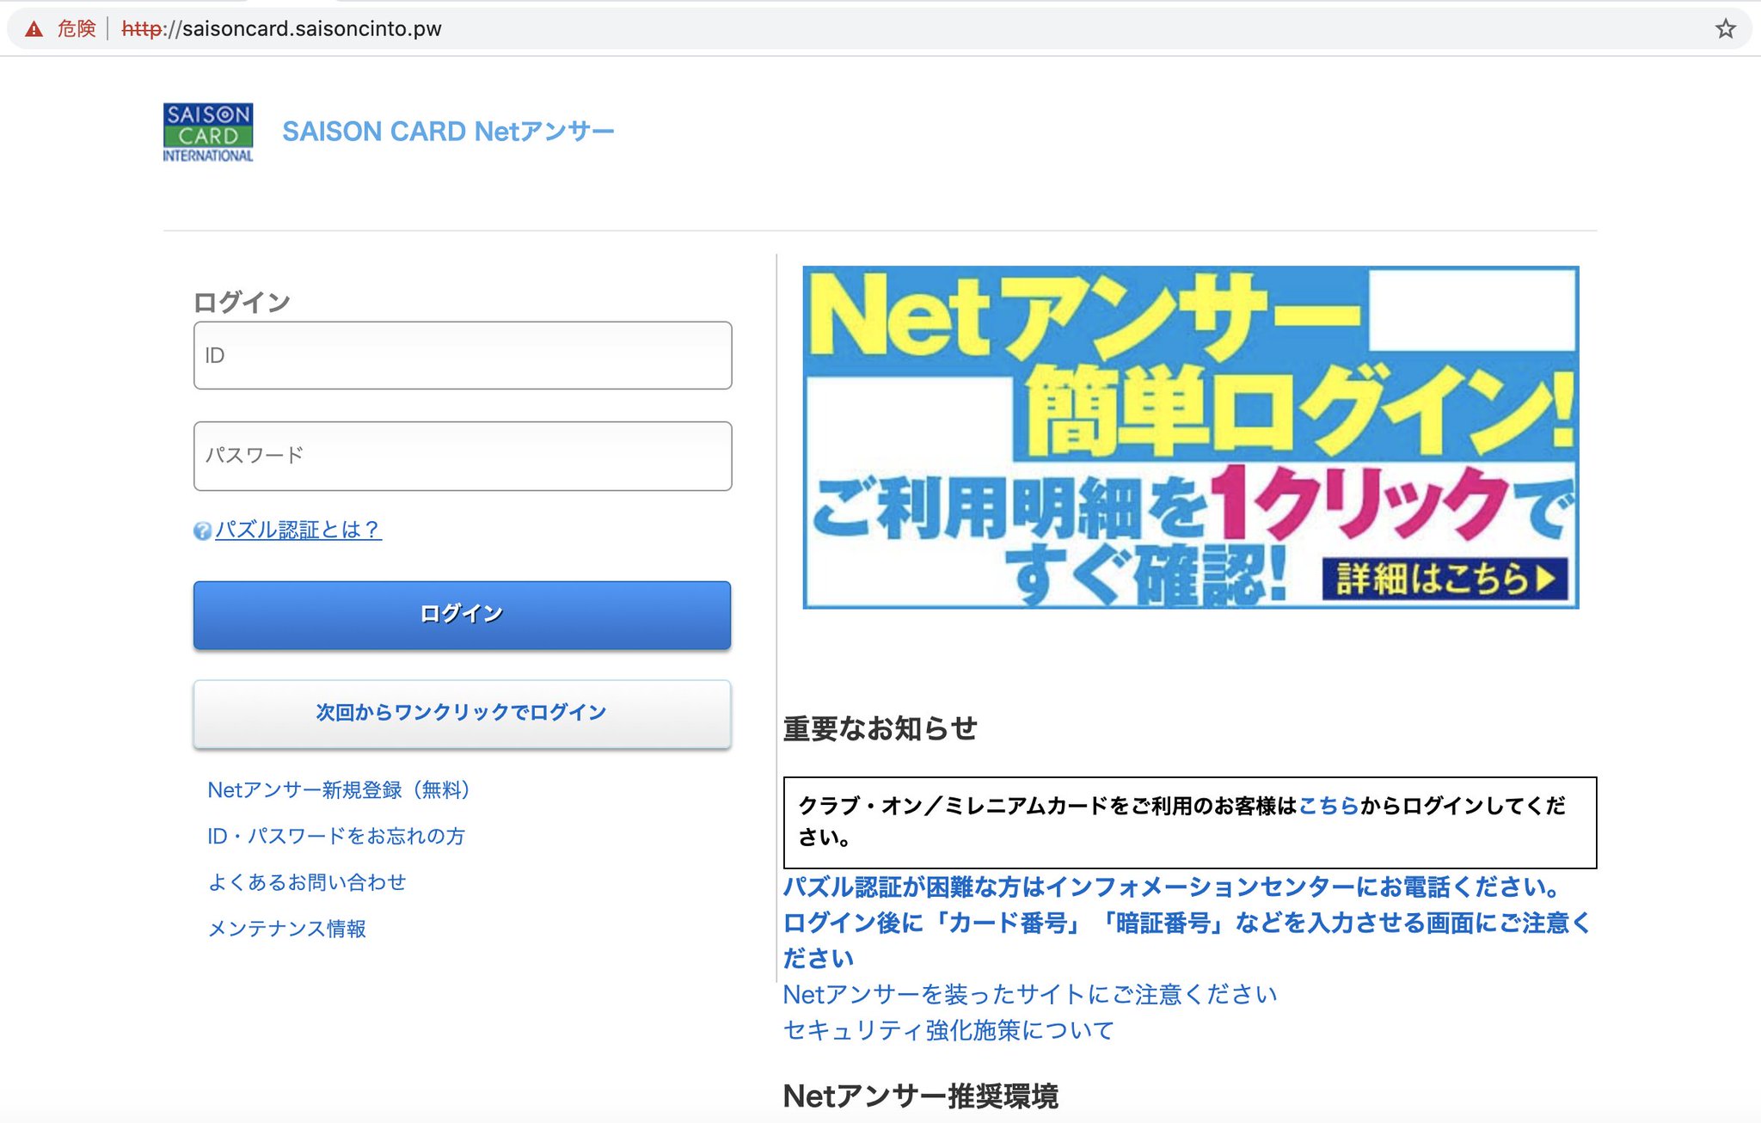The height and width of the screenshot is (1123, 1761).
Task: Open よくあるお問い合わせ
Action: pyautogui.click(x=307, y=881)
